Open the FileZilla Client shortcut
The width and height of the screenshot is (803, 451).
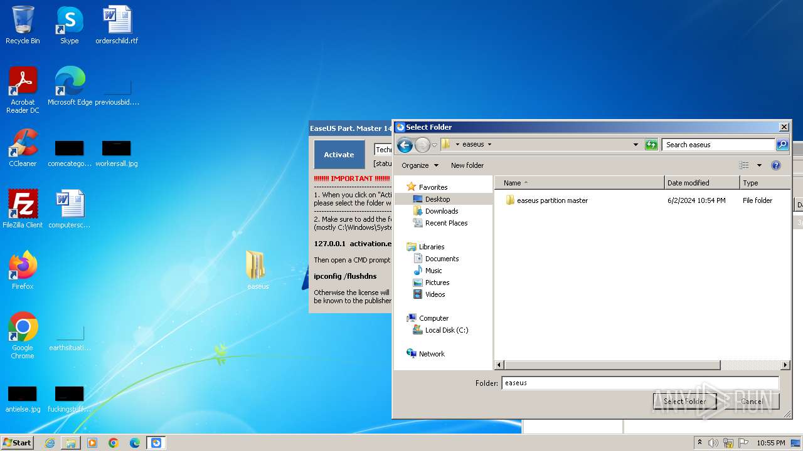tap(23, 209)
